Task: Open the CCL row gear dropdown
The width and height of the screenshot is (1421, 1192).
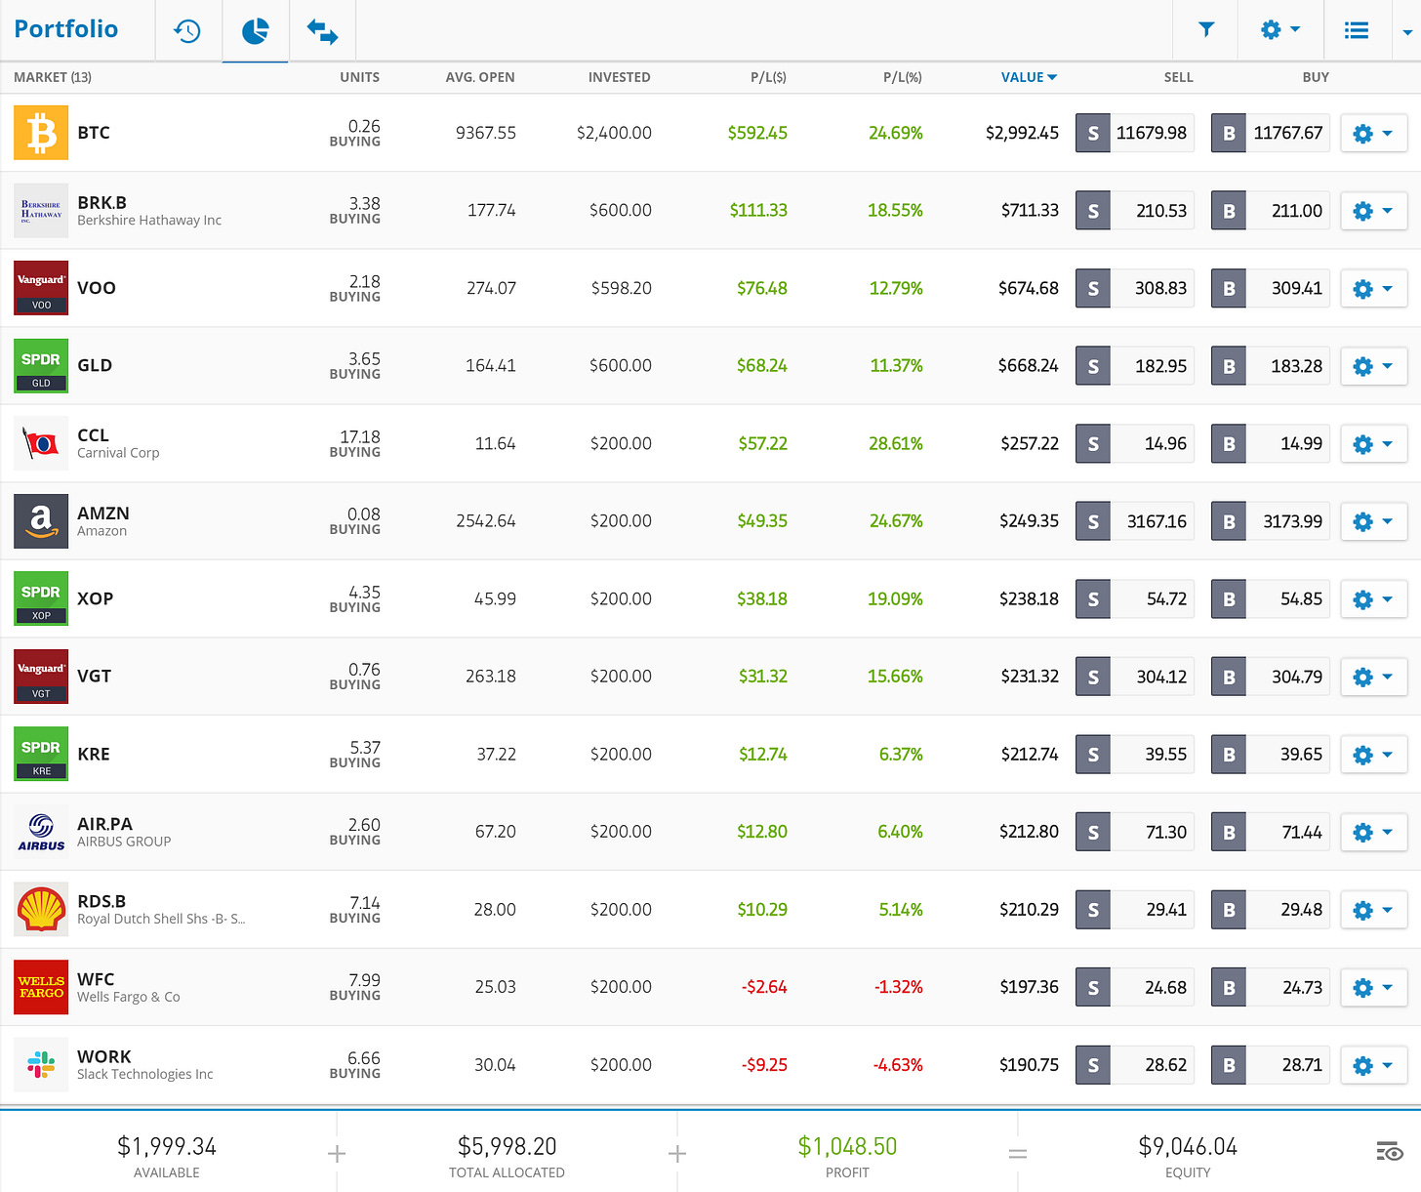Action: [1374, 443]
